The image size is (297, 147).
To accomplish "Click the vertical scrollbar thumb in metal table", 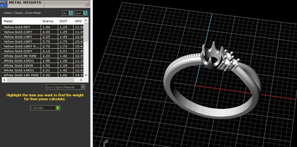I will click(x=86, y=32).
